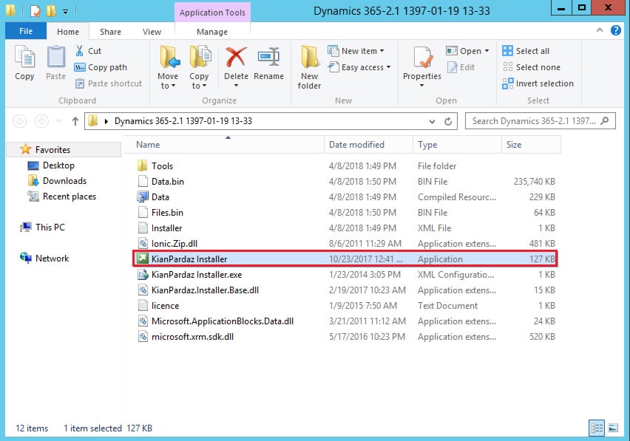Open recent locations dropdown arrow
This screenshot has width=630, height=441.
tap(58, 121)
